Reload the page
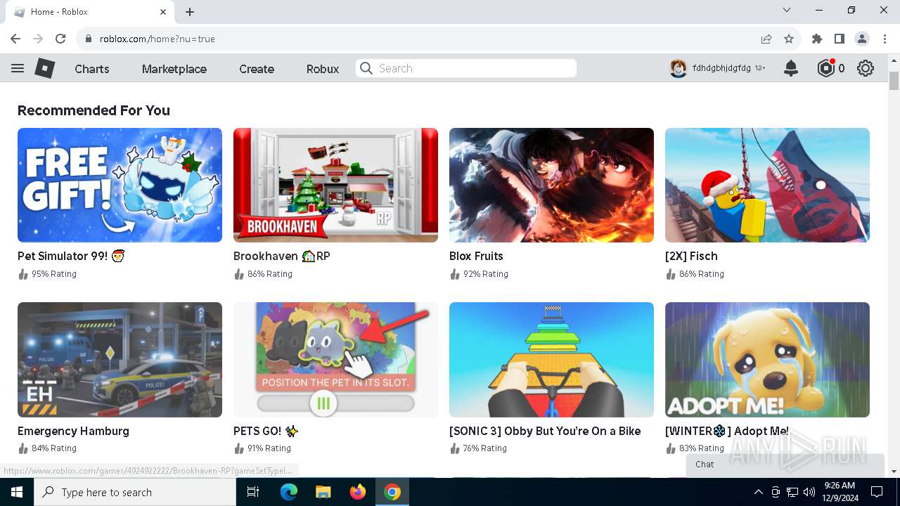This screenshot has height=506, width=900. 60,39
